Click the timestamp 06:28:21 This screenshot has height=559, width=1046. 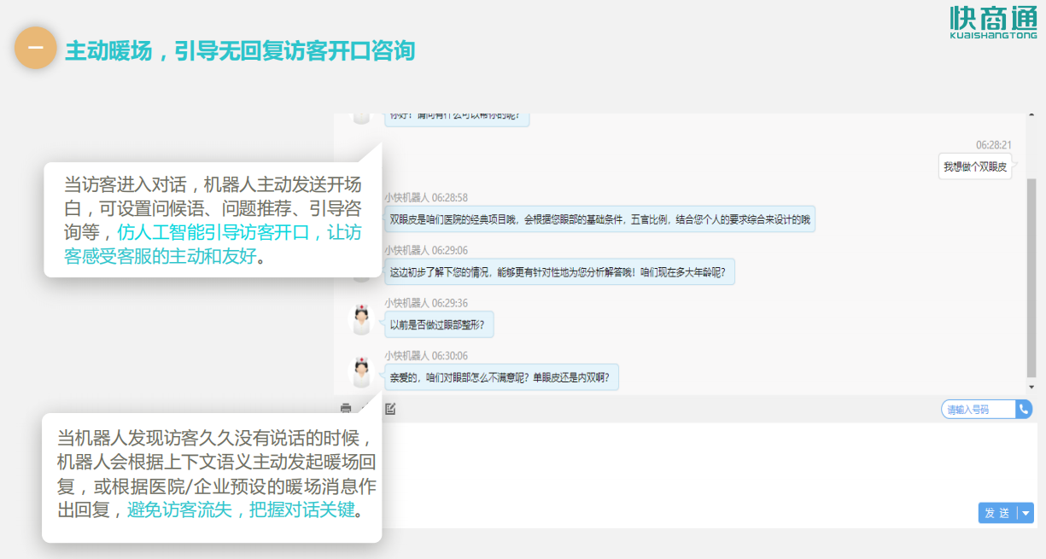coord(992,143)
